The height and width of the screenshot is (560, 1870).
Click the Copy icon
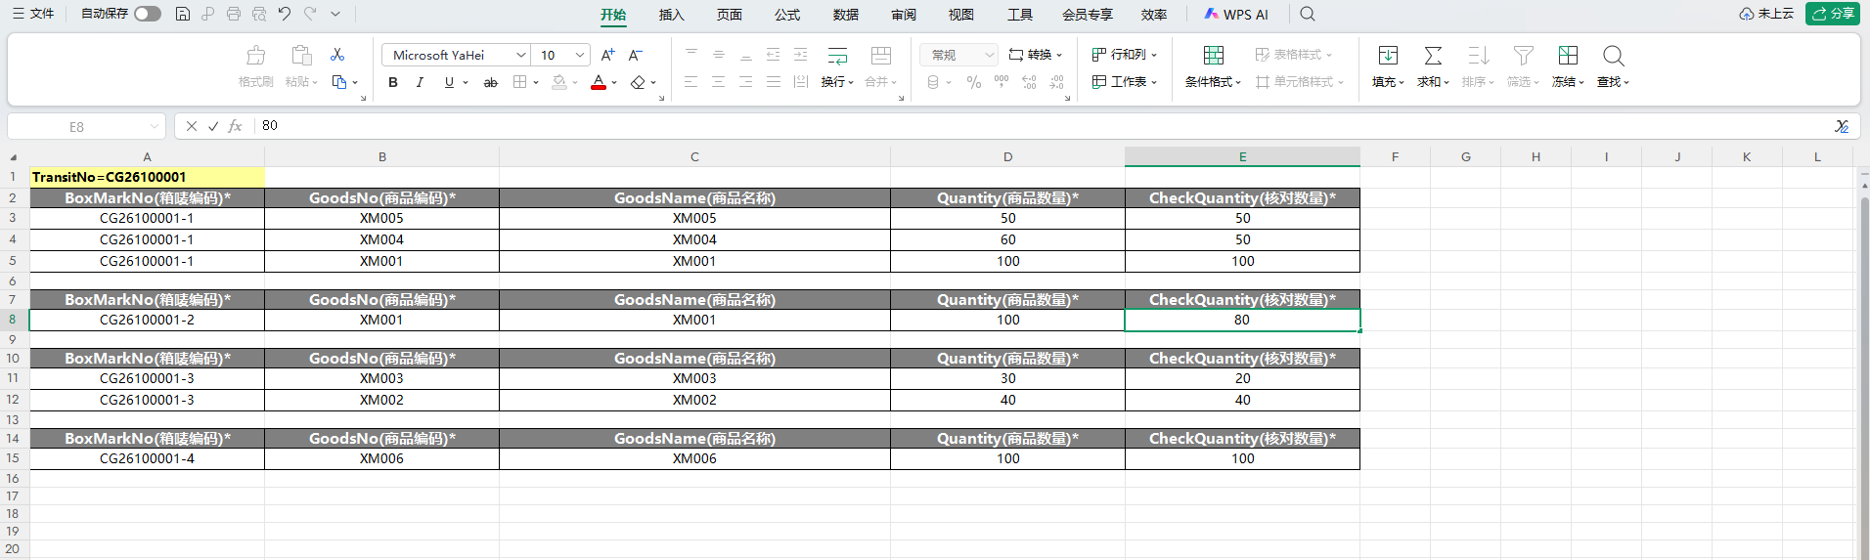click(339, 82)
